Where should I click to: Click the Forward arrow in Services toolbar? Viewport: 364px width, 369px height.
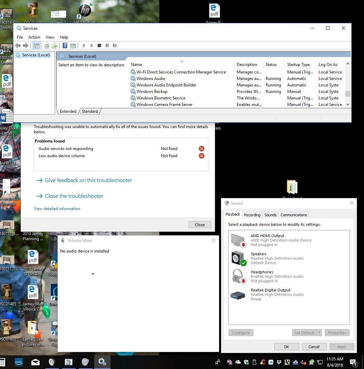(25, 45)
